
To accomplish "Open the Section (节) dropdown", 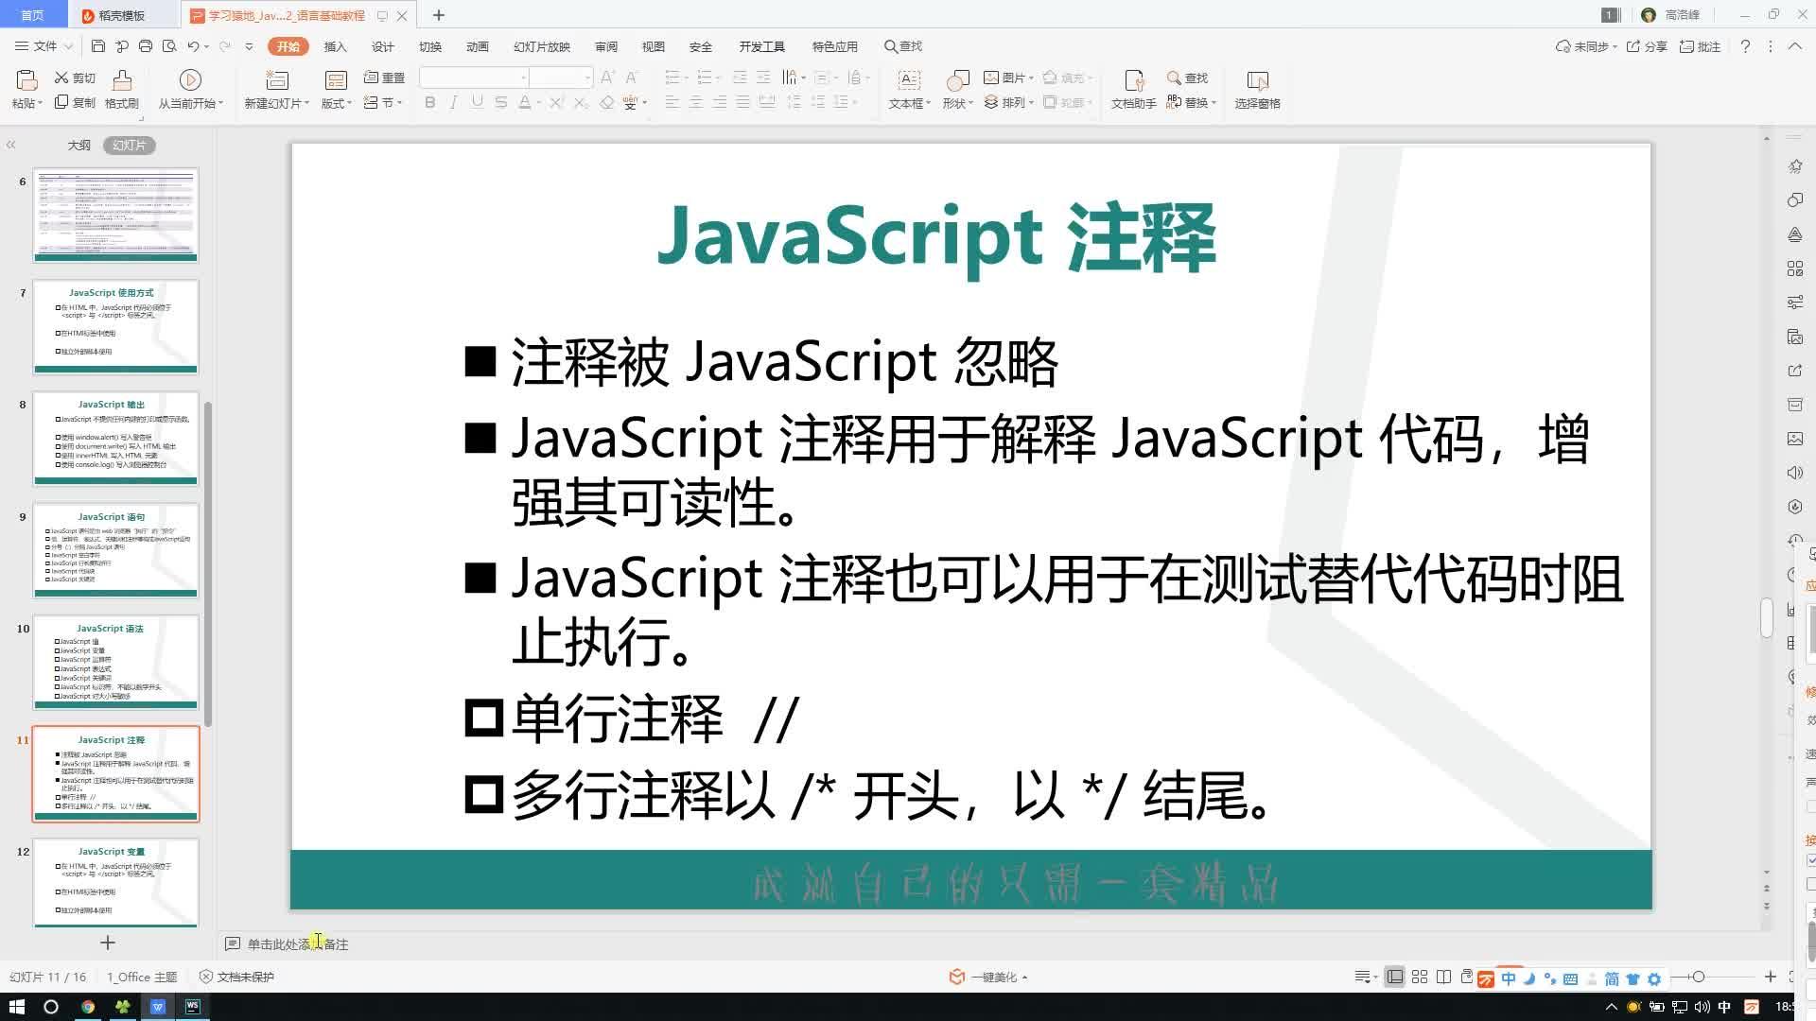I will 384,102.
